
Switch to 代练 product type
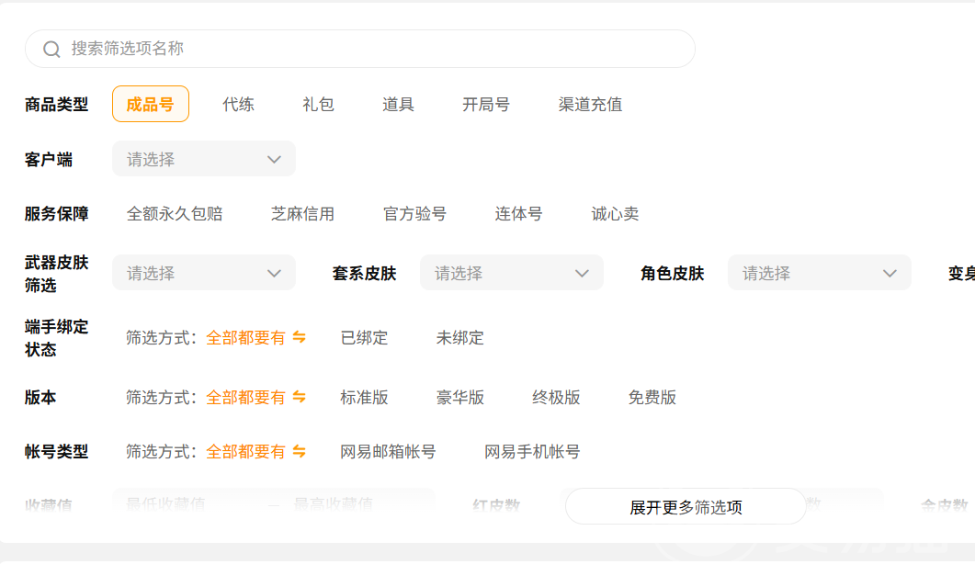tap(238, 105)
